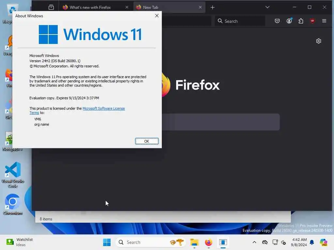Open Watchlist Ideas widget on taskbar
The height and width of the screenshot is (250, 334).
(20, 242)
